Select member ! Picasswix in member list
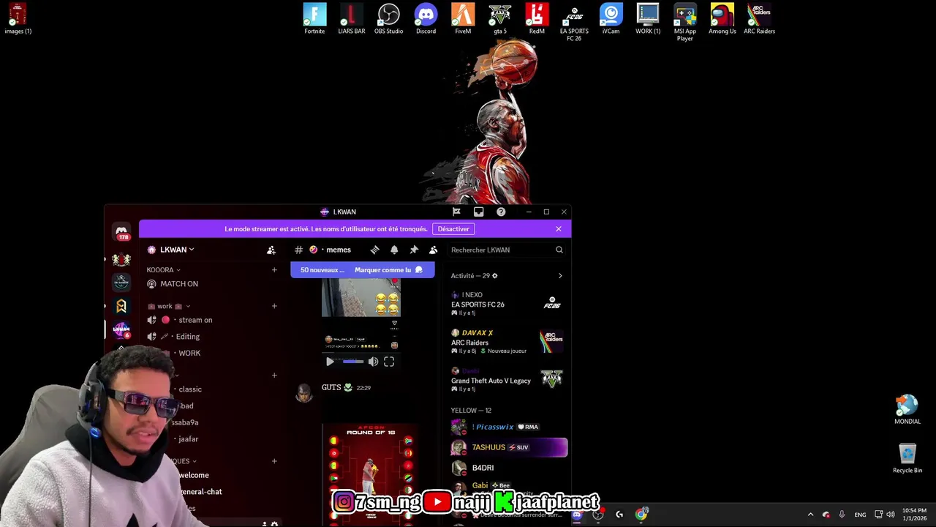This screenshot has width=936, height=527. (x=508, y=427)
